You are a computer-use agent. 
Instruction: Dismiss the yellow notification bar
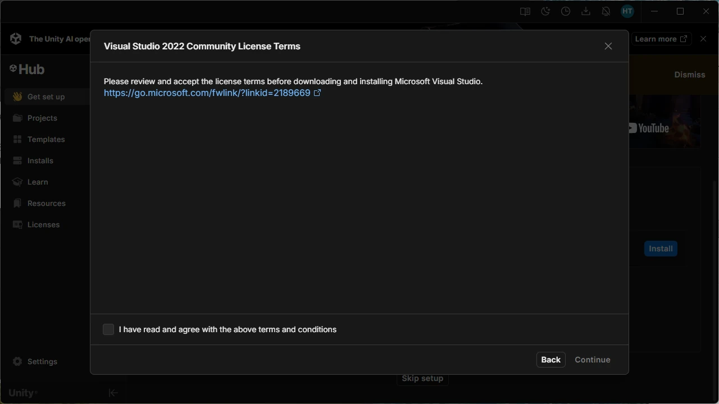click(690, 75)
